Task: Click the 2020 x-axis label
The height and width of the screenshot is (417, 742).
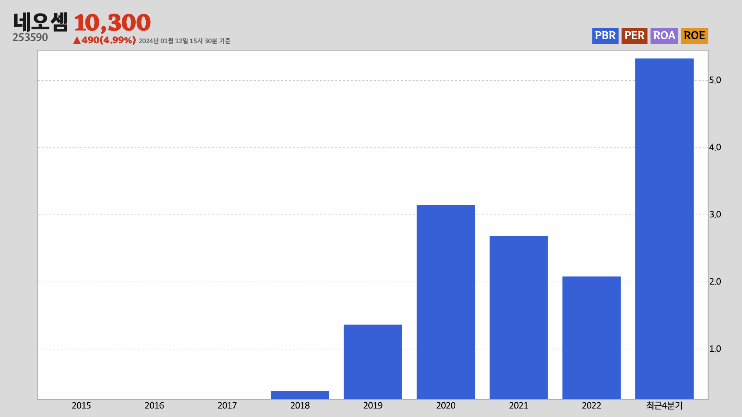Action: tap(446, 406)
